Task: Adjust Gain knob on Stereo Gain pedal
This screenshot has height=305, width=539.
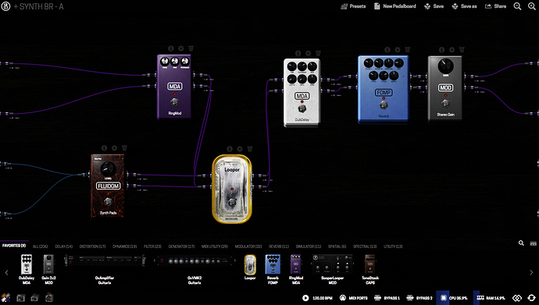Action: (445, 66)
